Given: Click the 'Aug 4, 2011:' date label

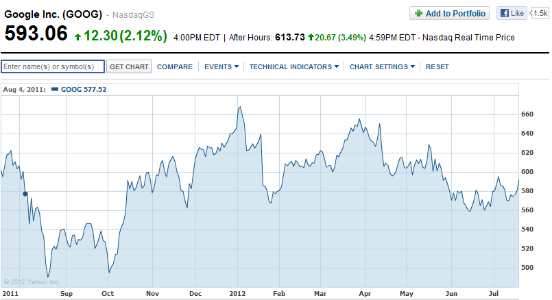Looking at the screenshot, I should tap(24, 89).
